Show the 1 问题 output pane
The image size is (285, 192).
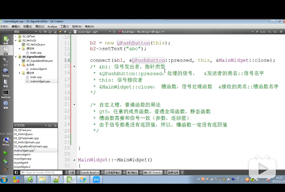coord(70,173)
